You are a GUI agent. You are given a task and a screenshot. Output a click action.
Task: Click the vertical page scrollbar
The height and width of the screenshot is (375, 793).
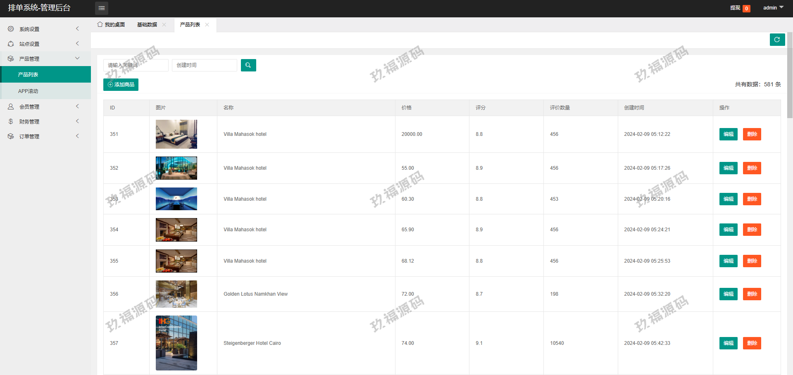[x=790, y=74]
